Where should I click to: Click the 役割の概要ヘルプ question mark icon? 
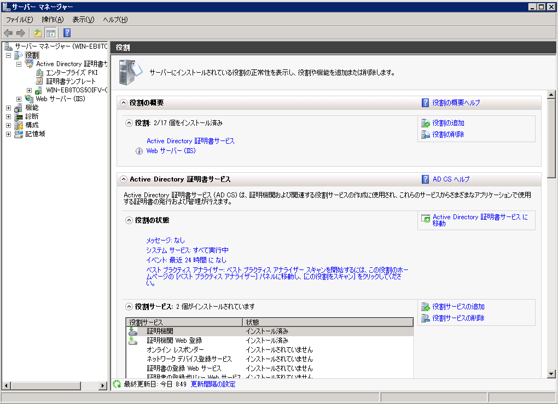pos(425,103)
